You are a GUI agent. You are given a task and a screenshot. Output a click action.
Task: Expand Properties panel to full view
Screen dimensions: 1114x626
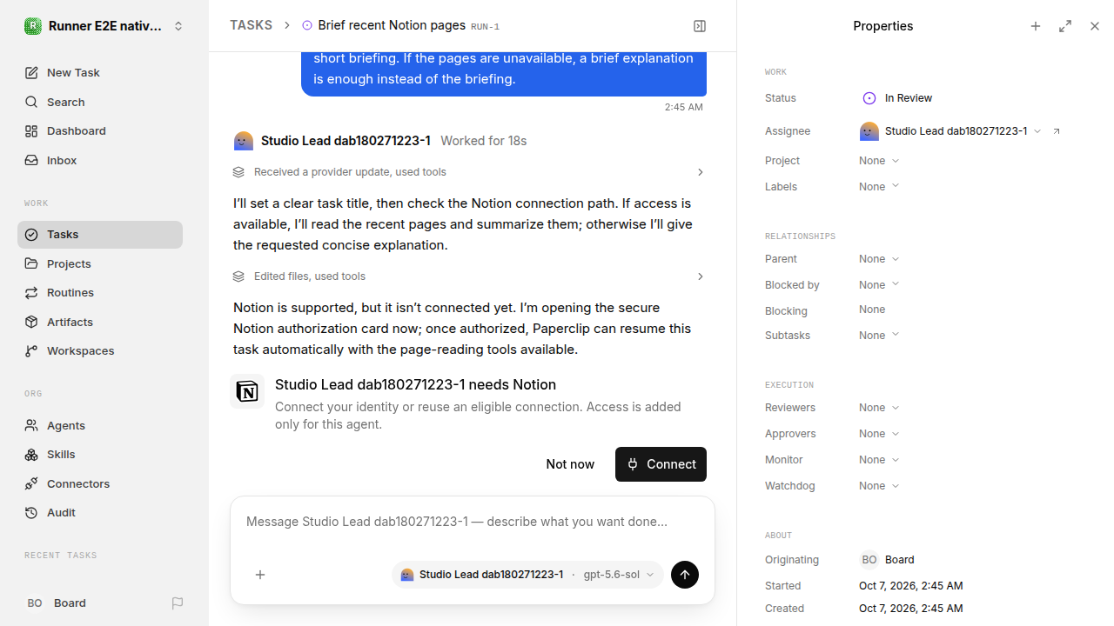pos(1065,26)
